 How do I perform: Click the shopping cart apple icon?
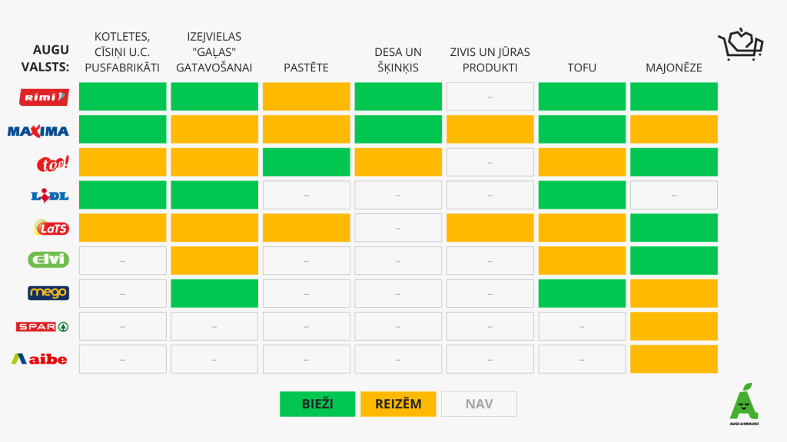click(x=740, y=45)
